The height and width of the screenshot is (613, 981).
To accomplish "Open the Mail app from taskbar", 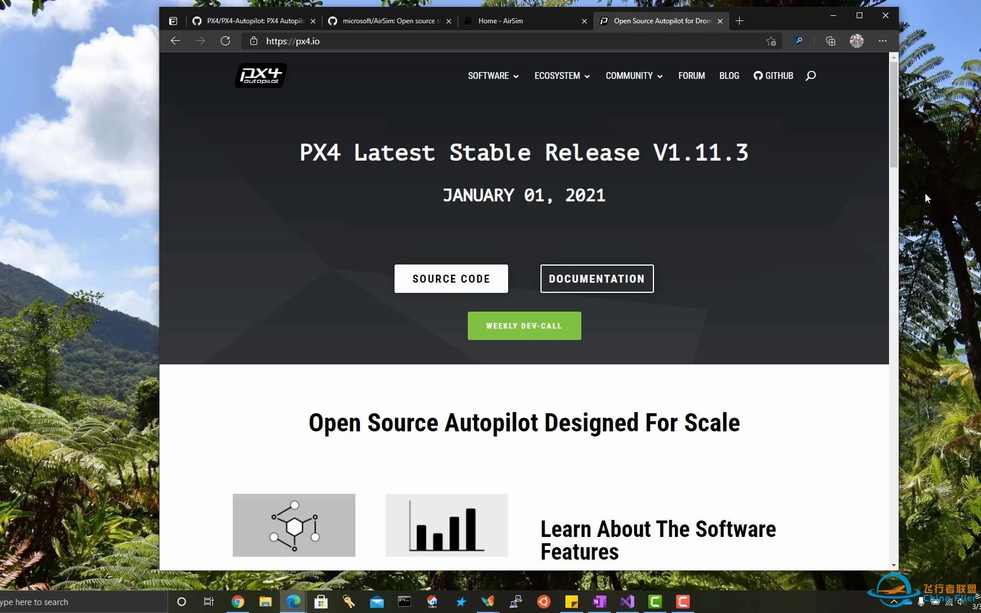I will [376, 602].
